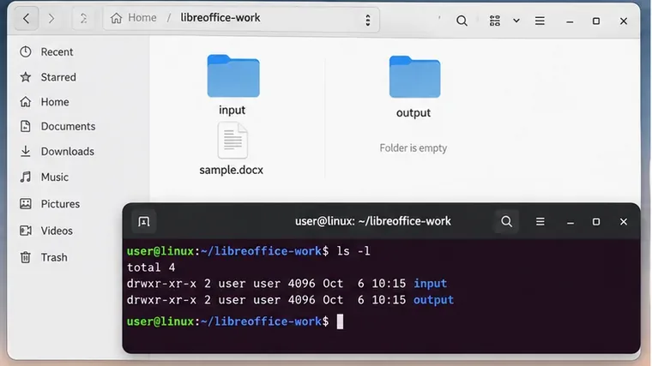Open terminal search
This screenshot has height=366, width=652.
point(506,221)
